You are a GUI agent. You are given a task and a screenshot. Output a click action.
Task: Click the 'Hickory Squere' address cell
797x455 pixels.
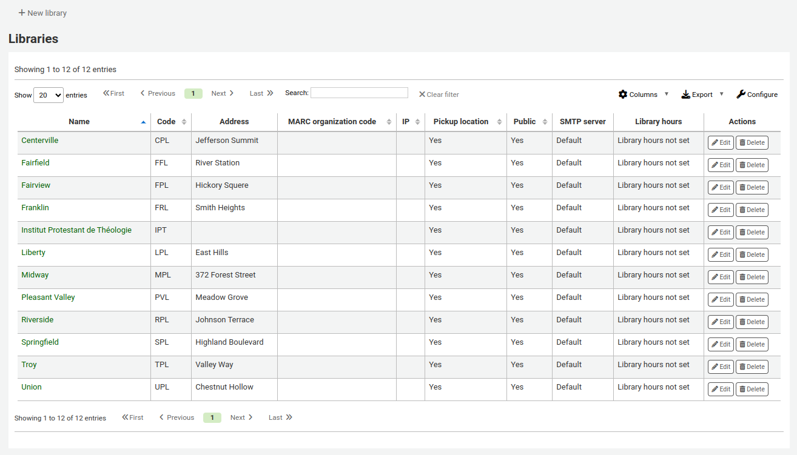click(x=234, y=188)
